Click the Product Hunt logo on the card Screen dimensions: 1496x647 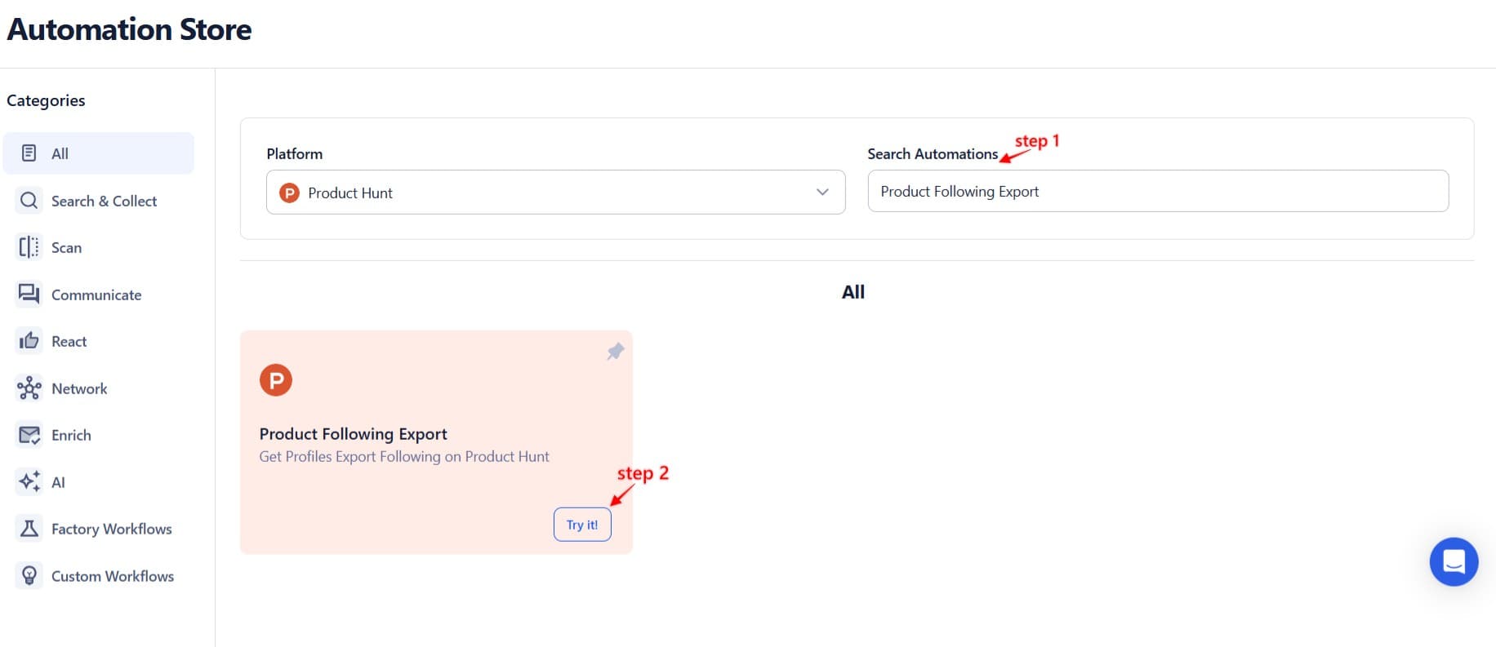pos(276,379)
